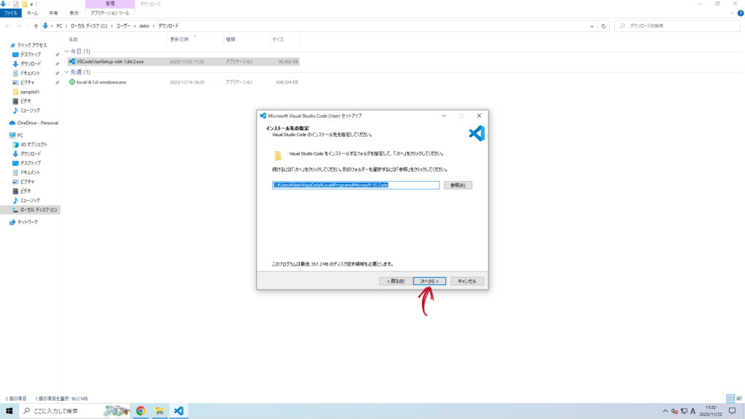Click the ダウンロードの検索 search box
The width and height of the screenshot is (745, 419).
coord(677,26)
